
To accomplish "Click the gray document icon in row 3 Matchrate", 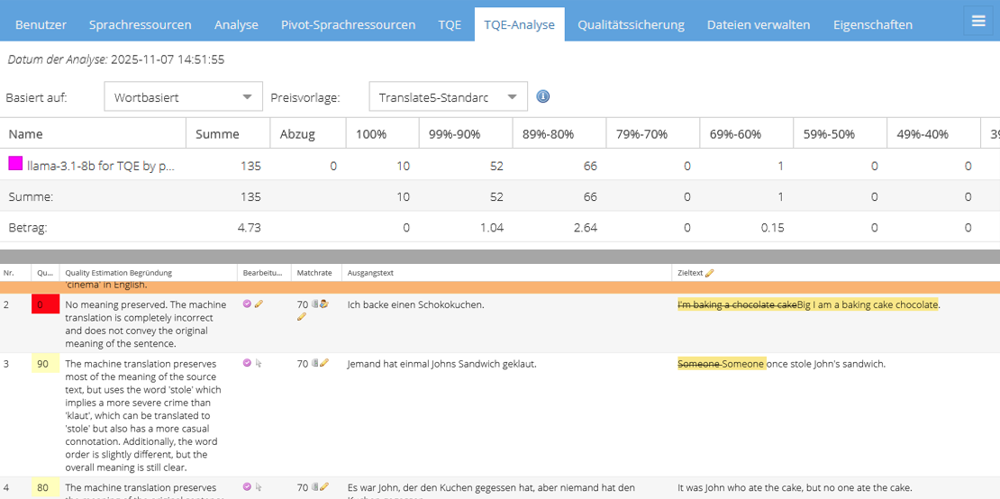I will [315, 363].
